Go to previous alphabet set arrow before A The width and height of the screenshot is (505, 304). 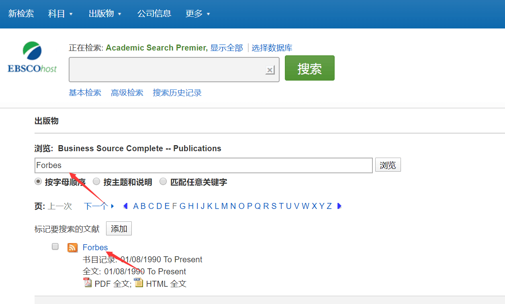(125, 206)
